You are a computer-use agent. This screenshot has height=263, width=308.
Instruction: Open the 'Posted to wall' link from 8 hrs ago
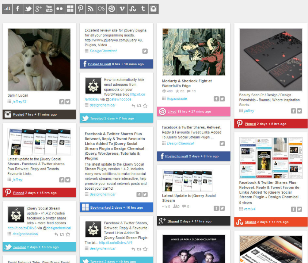pyautogui.click(x=99, y=64)
